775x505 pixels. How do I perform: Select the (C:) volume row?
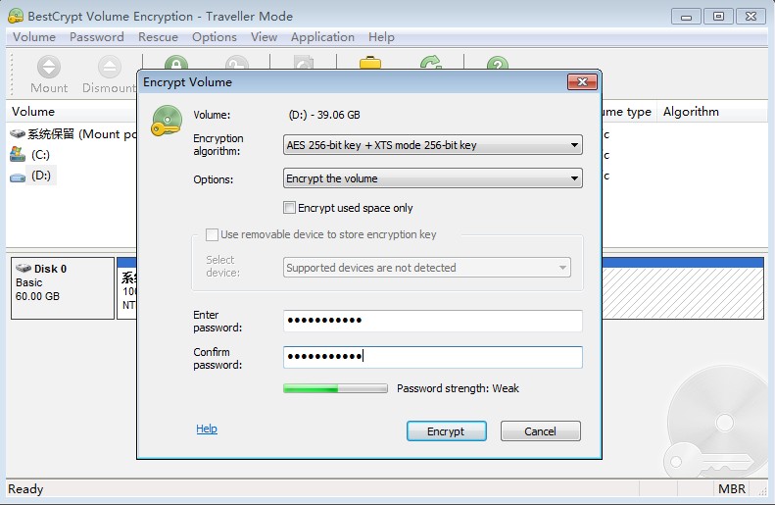pos(40,155)
